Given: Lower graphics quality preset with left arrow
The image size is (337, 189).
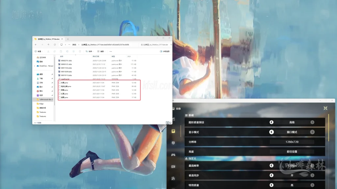Looking at the screenshot, I should (x=272, y=122).
